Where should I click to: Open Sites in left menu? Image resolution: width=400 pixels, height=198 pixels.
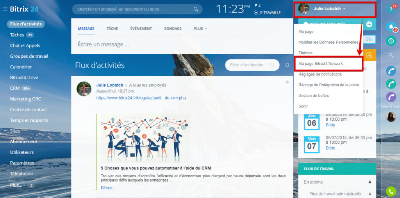click(15, 131)
